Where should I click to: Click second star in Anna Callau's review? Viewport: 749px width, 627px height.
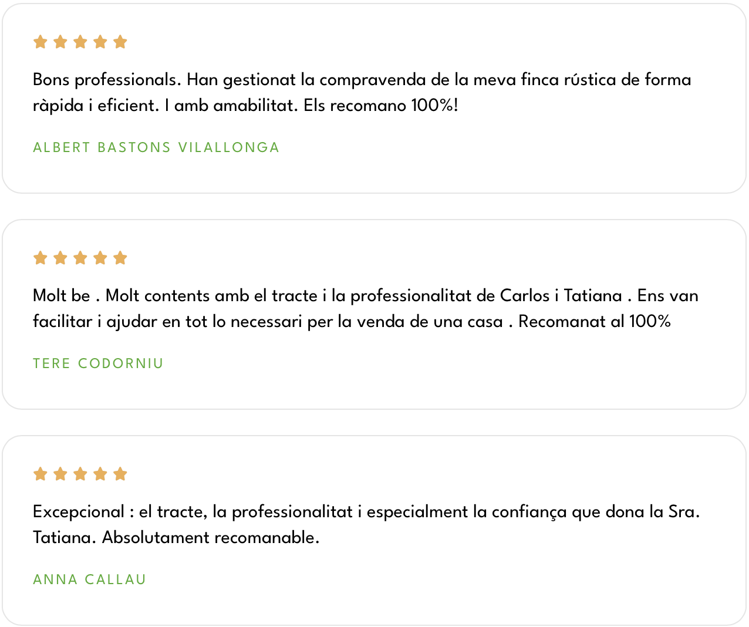click(x=60, y=474)
